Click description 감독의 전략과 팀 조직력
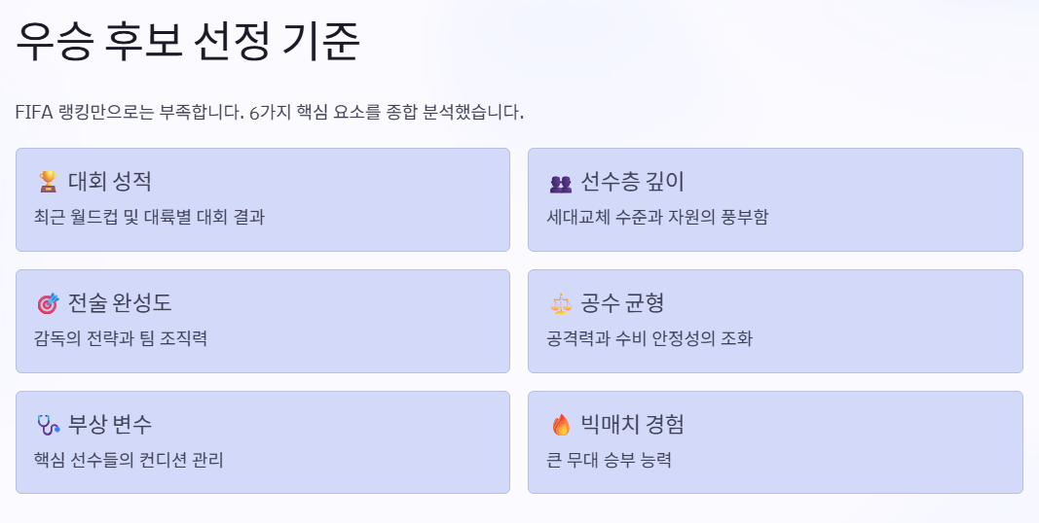1039x523 pixels. [121, 338]
